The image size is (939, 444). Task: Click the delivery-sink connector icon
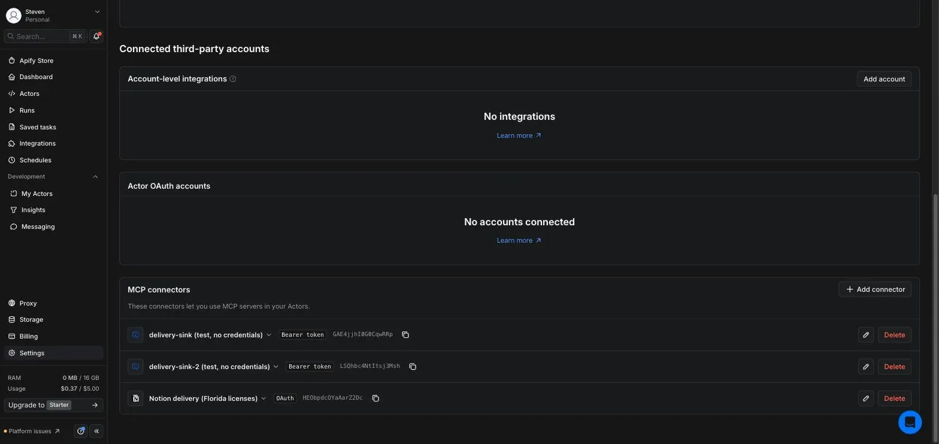pos(135,335)
